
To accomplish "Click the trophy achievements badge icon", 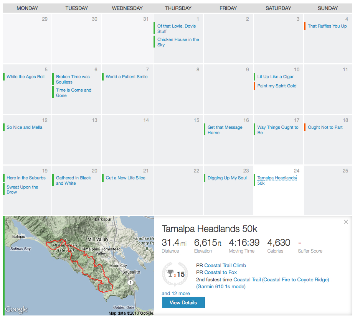I will point(173,274).
